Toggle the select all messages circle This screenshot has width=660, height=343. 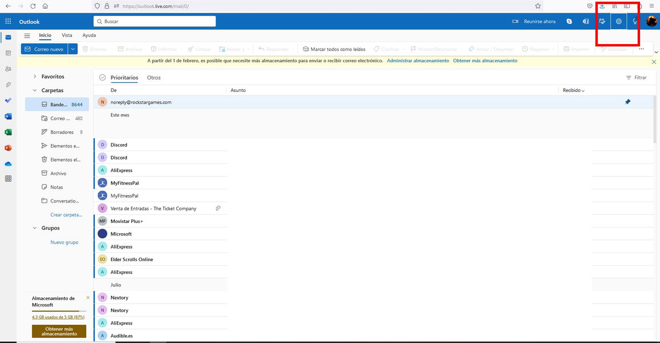[102, 77]
